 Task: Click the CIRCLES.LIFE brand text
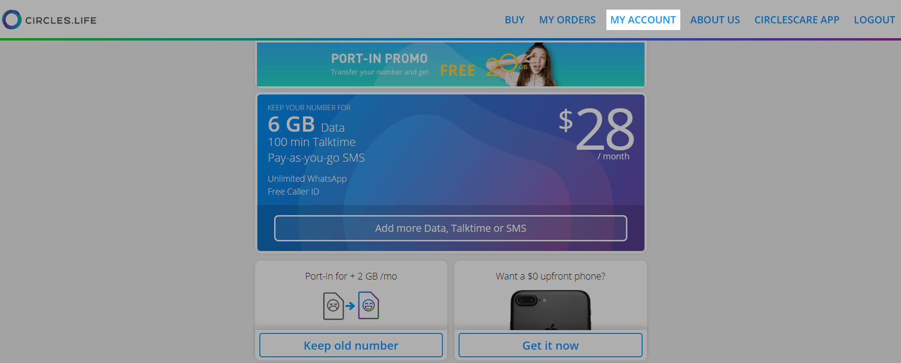click(61, 21)
